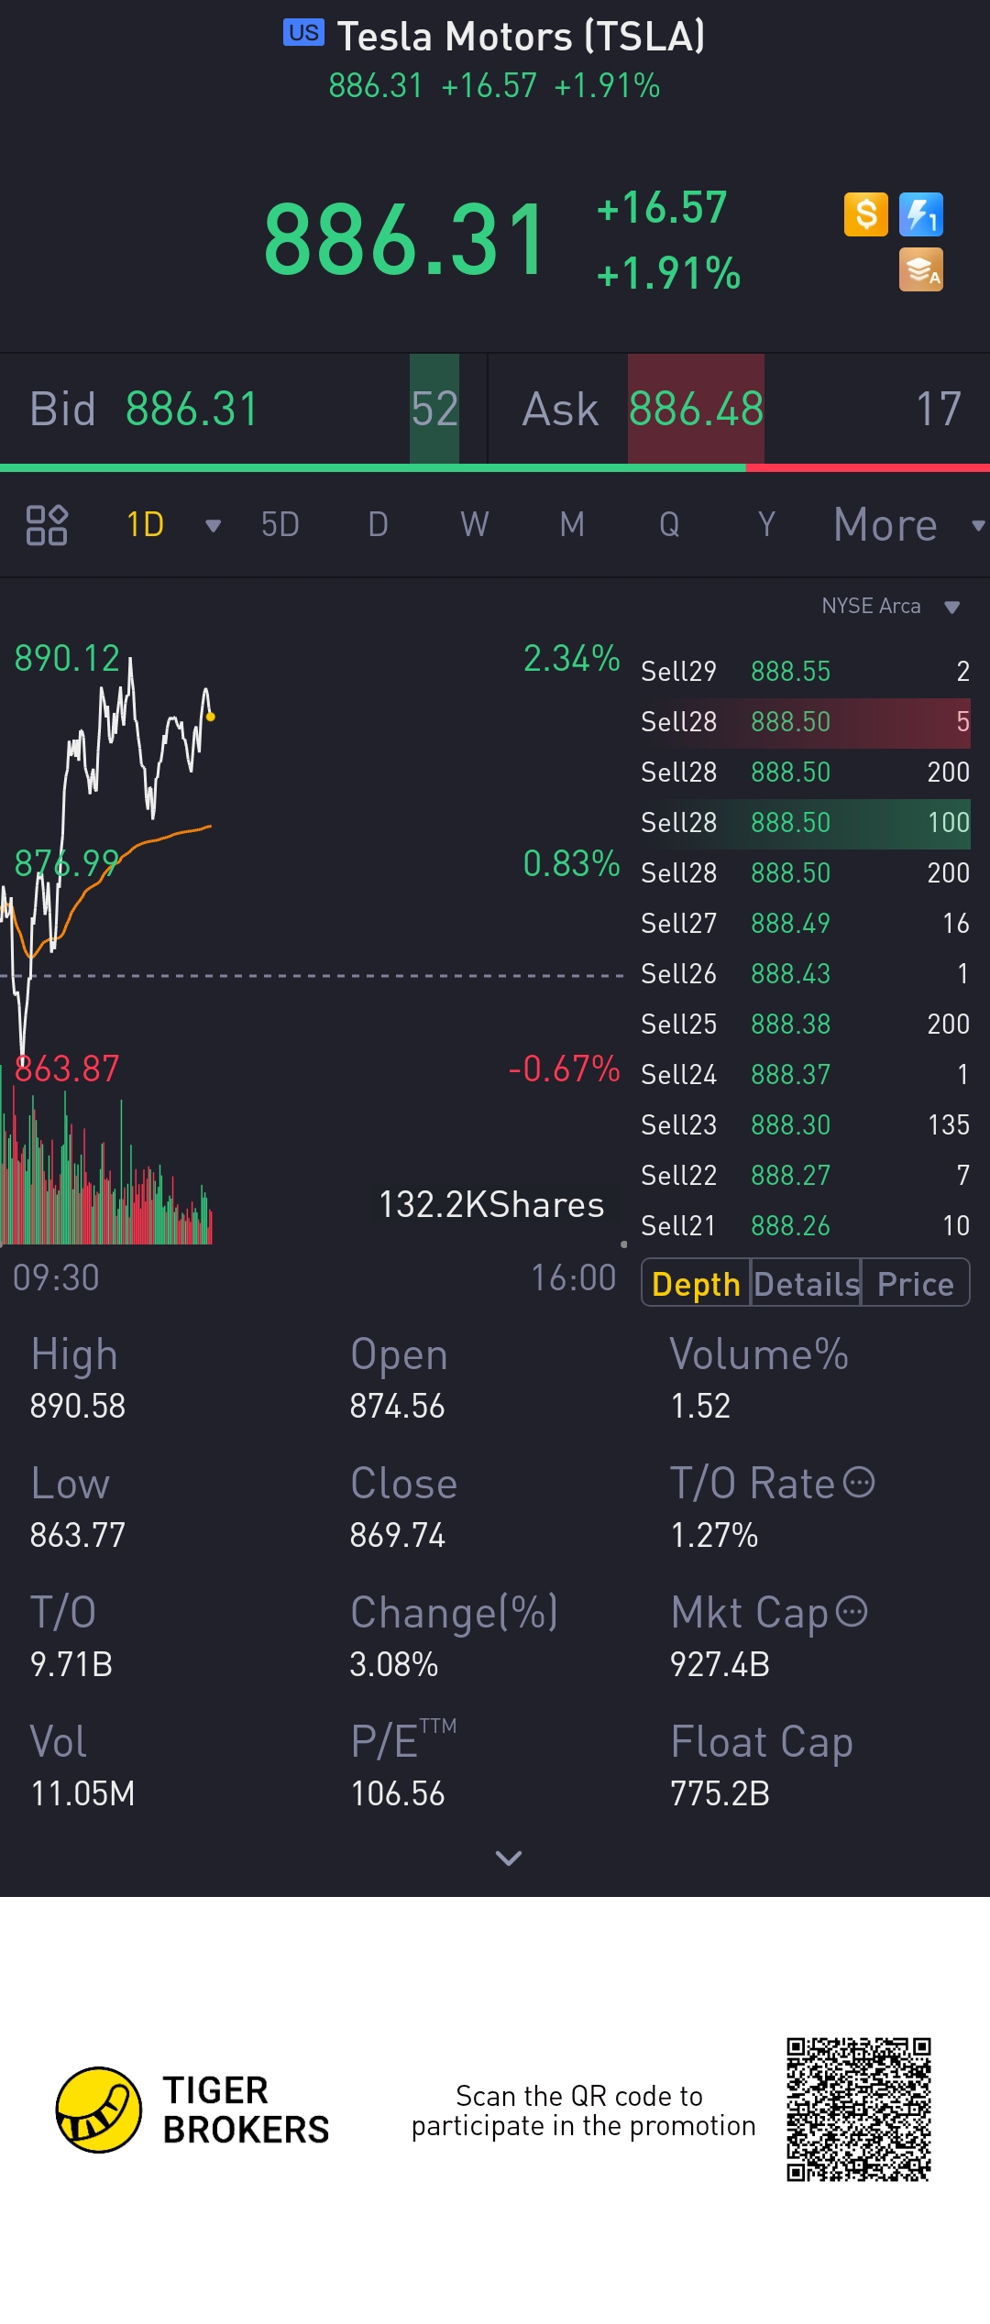
Task: Tap the Tiger Brokers logo
Action: click(99, 2110)
